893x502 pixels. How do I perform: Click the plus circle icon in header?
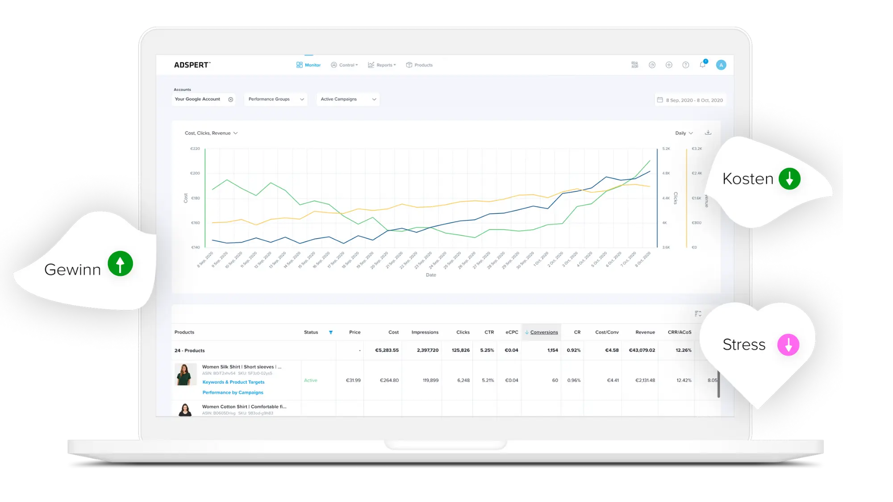click(669, 65)
